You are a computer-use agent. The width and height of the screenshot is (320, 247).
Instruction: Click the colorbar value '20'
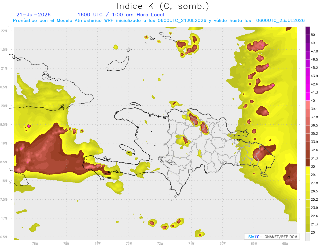(x=313, y=232)
